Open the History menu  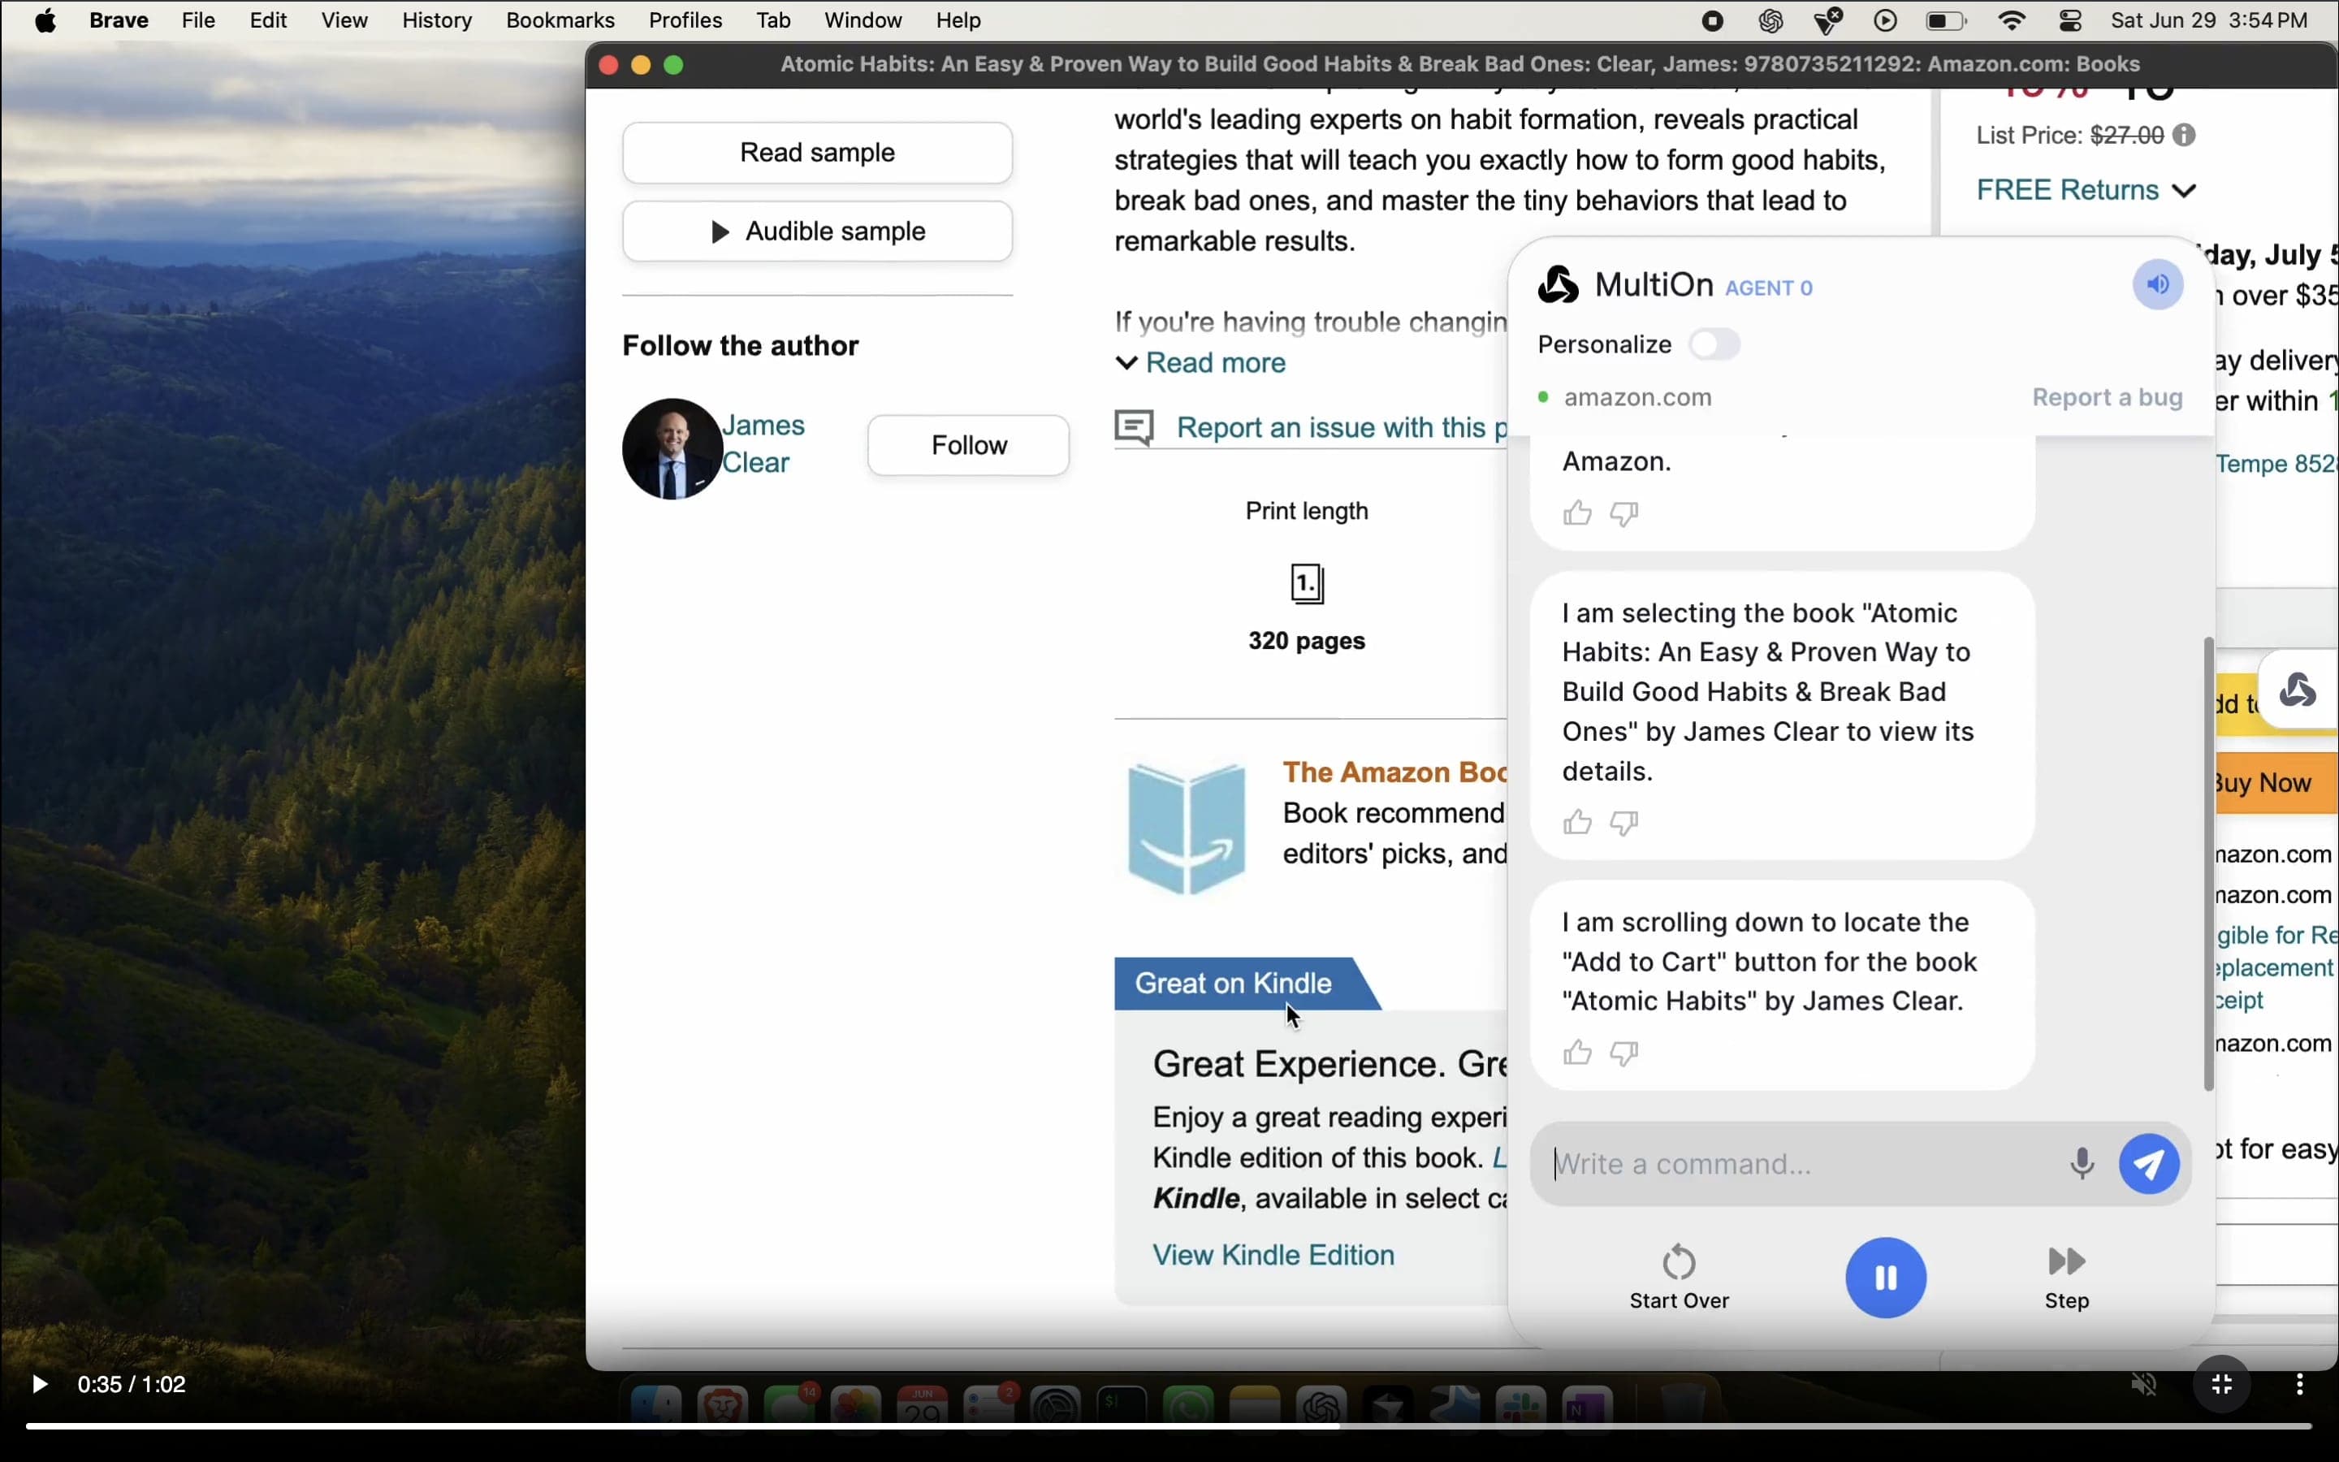coord(437,20)
